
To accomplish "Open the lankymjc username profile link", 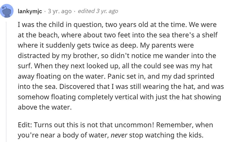I will pos(30,11).
